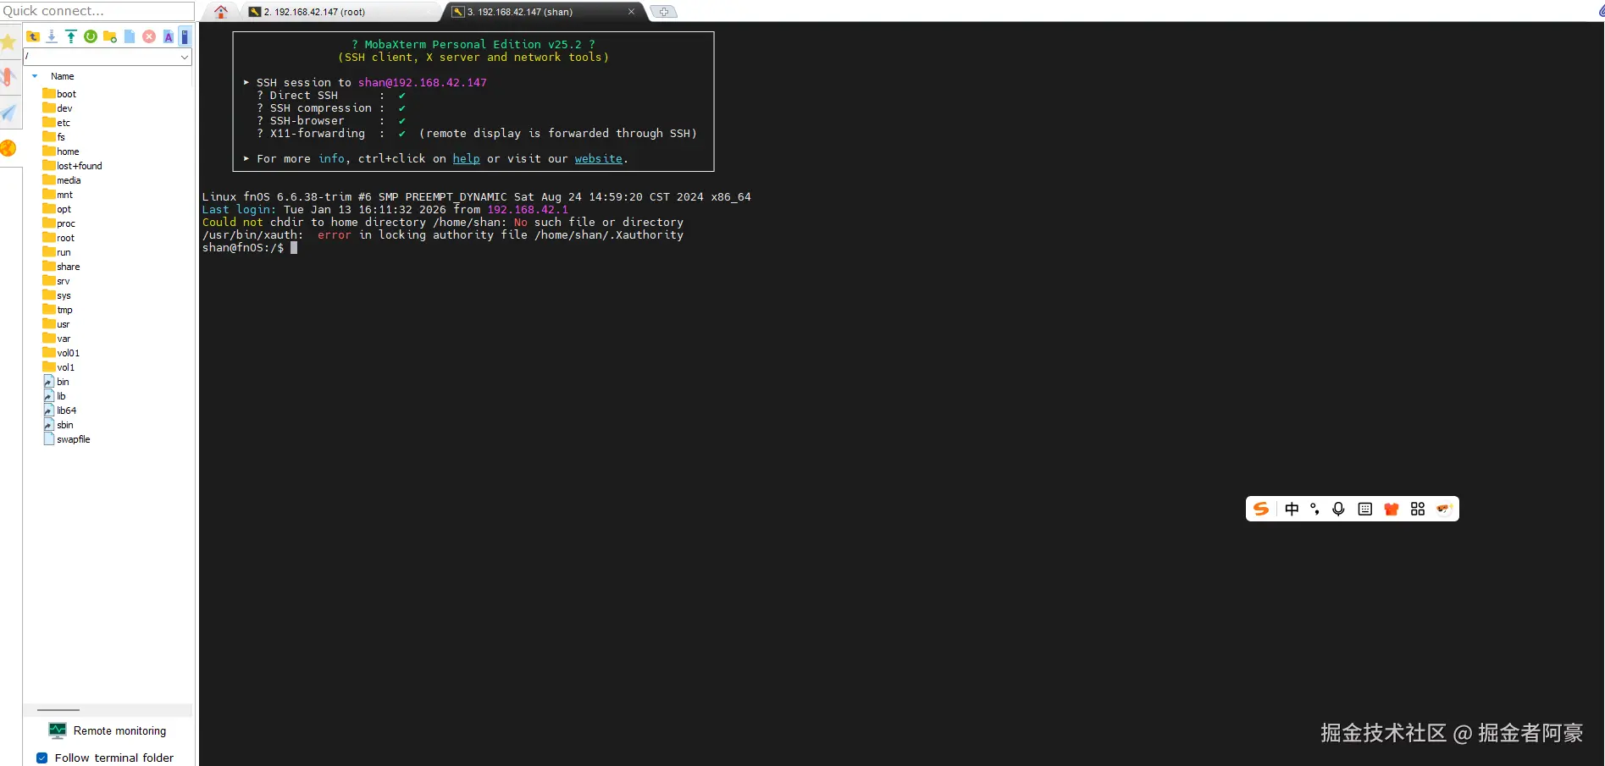1605x766 pixels.
Task: Focus the Quick connect input field
Action: [x=97, y=11]
